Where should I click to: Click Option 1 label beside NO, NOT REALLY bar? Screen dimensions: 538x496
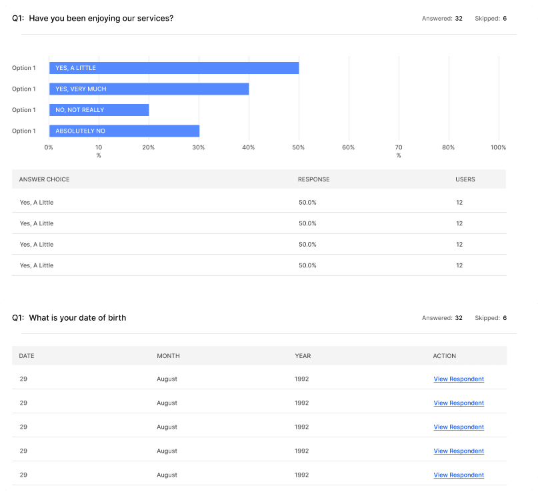(x=24, y=110)
